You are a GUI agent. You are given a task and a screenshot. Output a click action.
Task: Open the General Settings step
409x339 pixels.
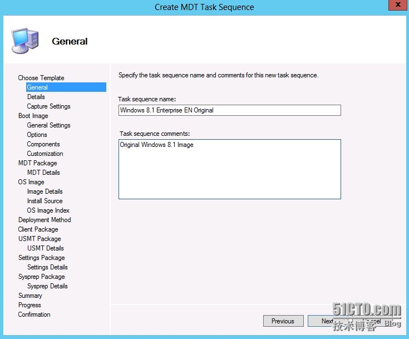48,125
